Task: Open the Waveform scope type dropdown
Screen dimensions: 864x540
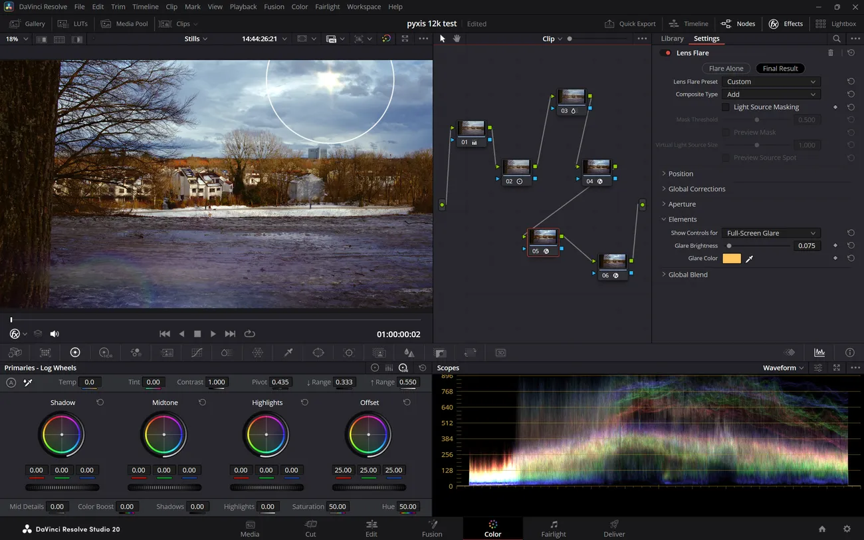Action: (783, 368)
